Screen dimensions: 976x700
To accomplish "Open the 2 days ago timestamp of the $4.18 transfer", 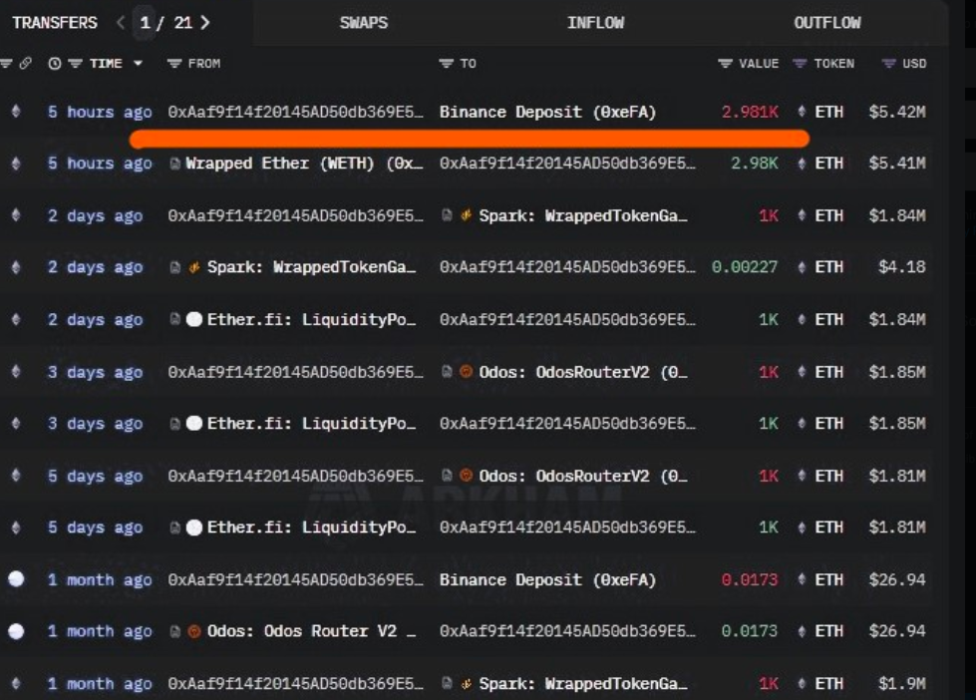I will [x=96, y=268].
